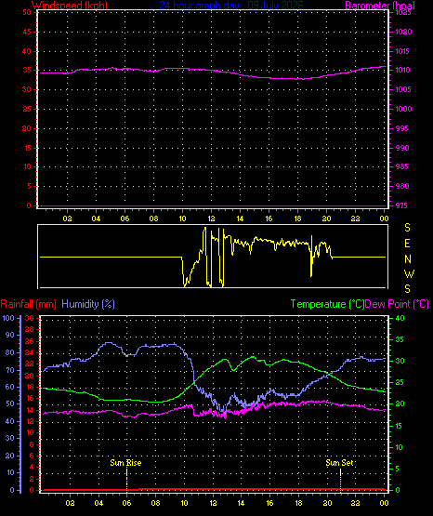This screenshot has height=516, width=433.
Task: Click the Sun Rise marker label
Action: [x=125, y=463]
